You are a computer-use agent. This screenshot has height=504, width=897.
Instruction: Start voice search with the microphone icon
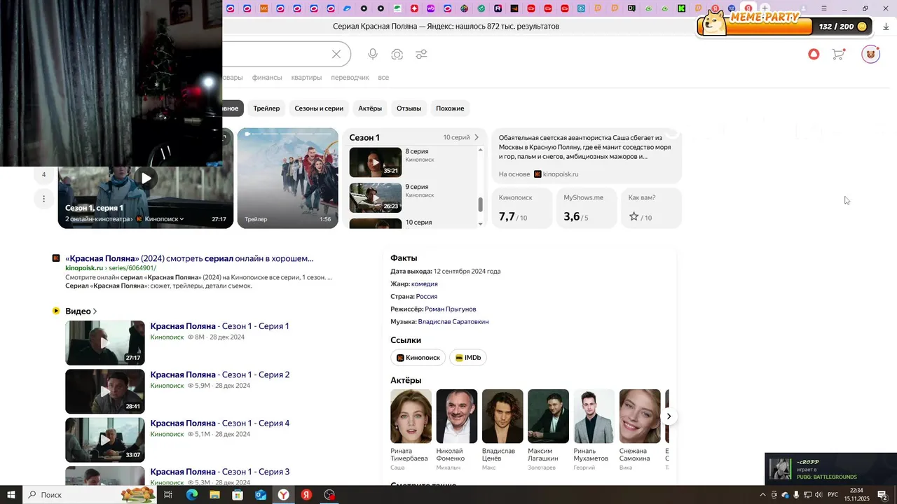pyautogui.click(x=373, y=55)
